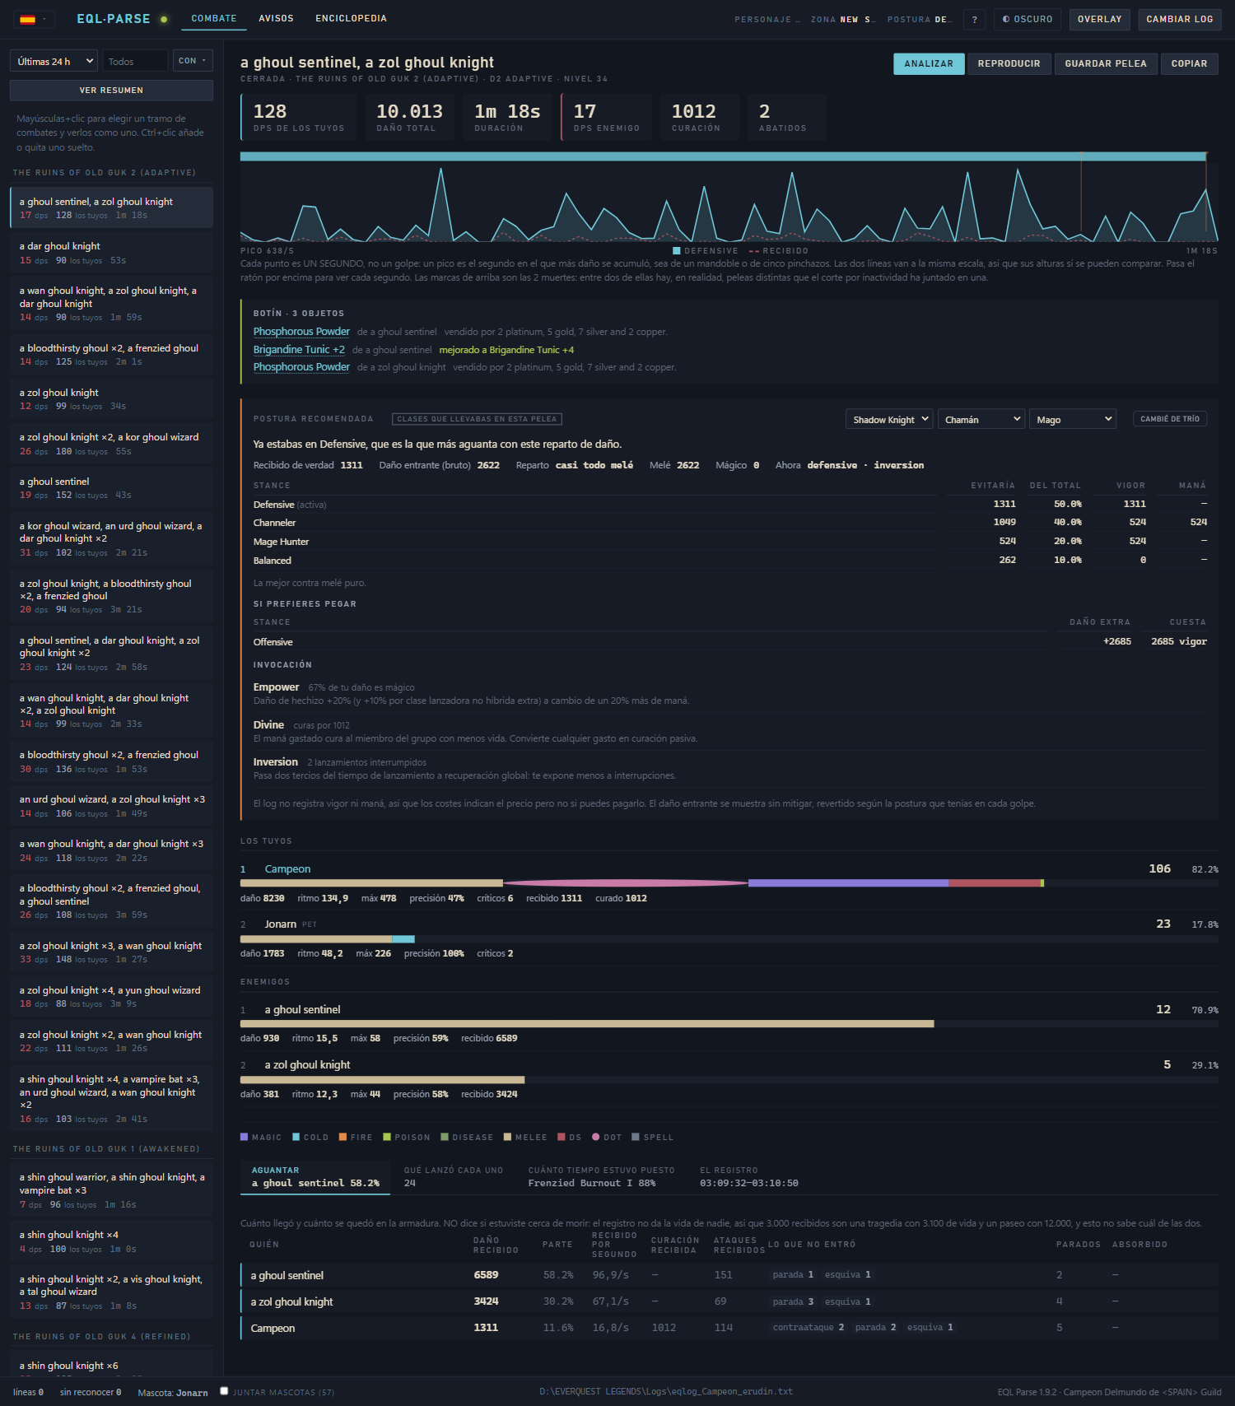This screenshot has width=1235, height=1406.
Task: Open the Shadow Knight class dropdown
Action: tap(889, 419)
